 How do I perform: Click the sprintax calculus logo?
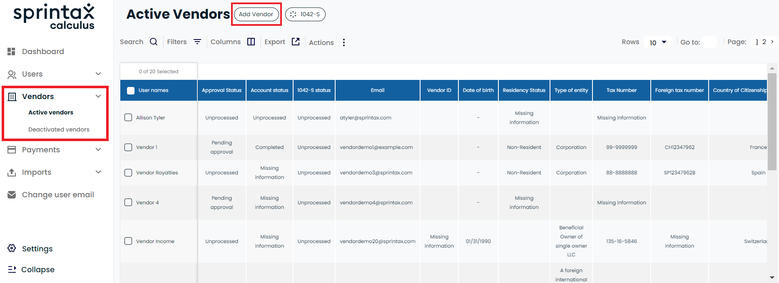[x=54, y=17]
